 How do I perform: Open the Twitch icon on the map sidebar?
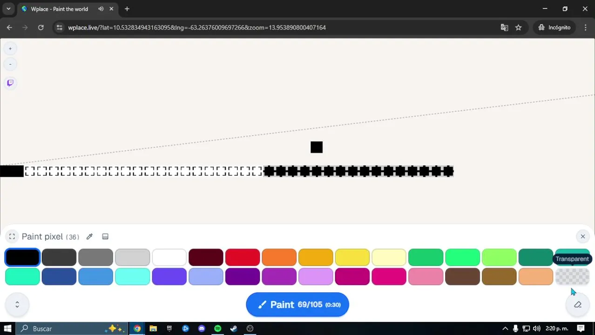click(10, 83)
